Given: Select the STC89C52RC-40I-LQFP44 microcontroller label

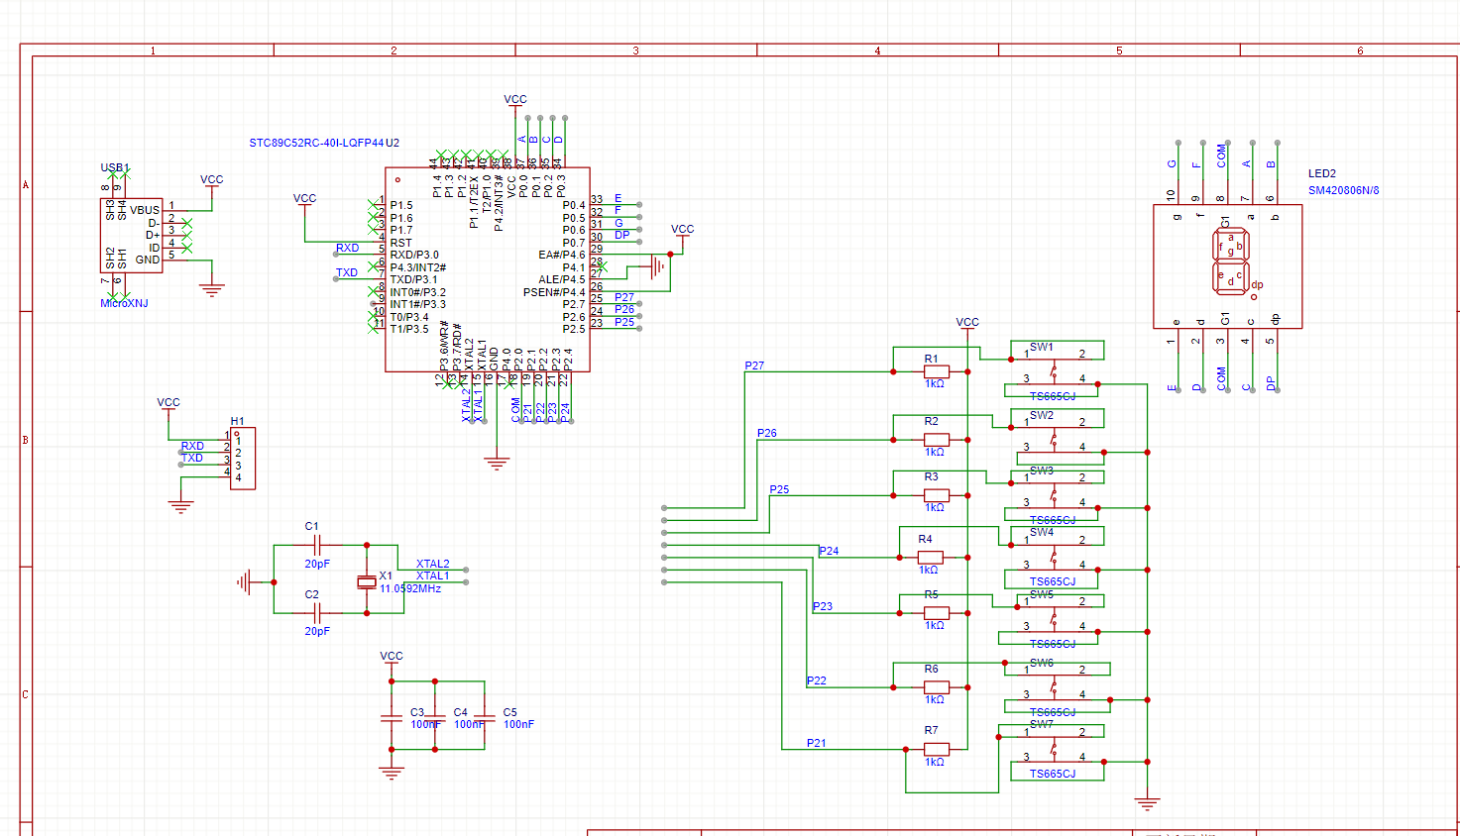Looking at the screenshot, I should point(316,143).
